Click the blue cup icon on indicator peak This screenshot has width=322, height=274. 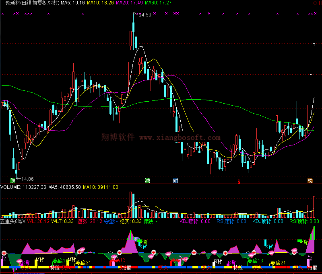coord(136,239)
